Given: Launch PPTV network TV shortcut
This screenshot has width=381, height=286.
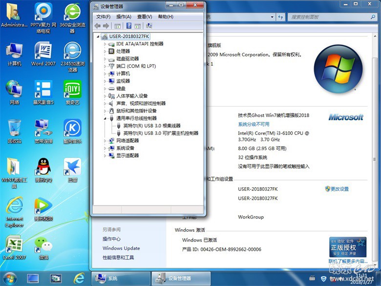Looking at the screenshot, I should 43,18.
